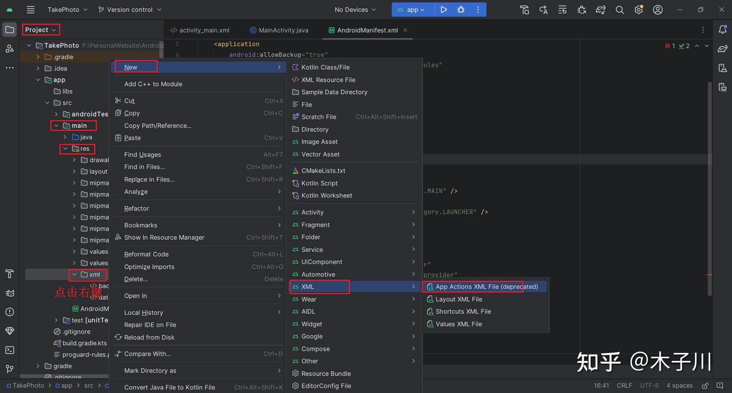Open the Logcat tool window cat icon

(x=10, y=293)
